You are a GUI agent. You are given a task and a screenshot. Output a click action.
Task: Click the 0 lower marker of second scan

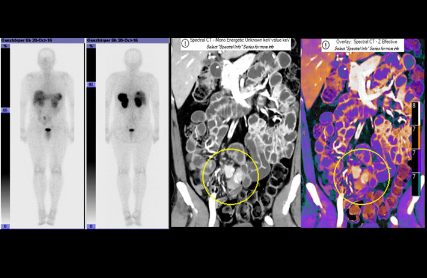(x=91, y=226)
